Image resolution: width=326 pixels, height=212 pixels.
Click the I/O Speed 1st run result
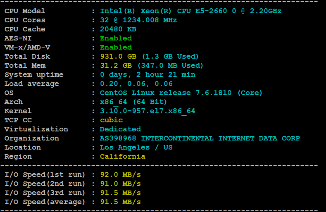[x=120, y=174]
